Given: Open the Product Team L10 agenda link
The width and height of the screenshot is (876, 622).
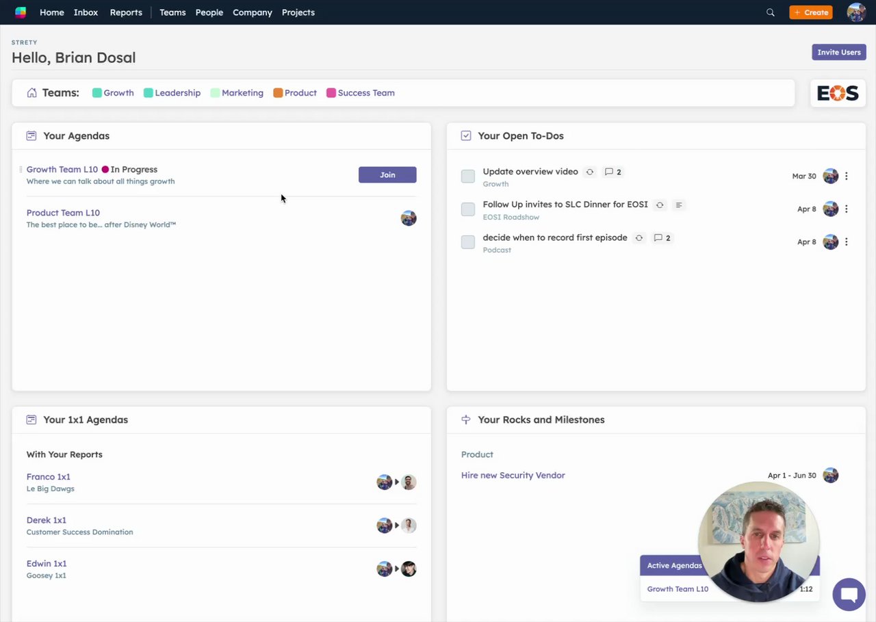Looking at the screenshot, I should tap(63, 213).
